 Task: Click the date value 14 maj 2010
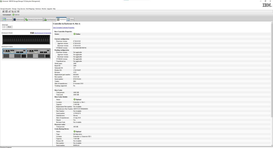(77, 118)
